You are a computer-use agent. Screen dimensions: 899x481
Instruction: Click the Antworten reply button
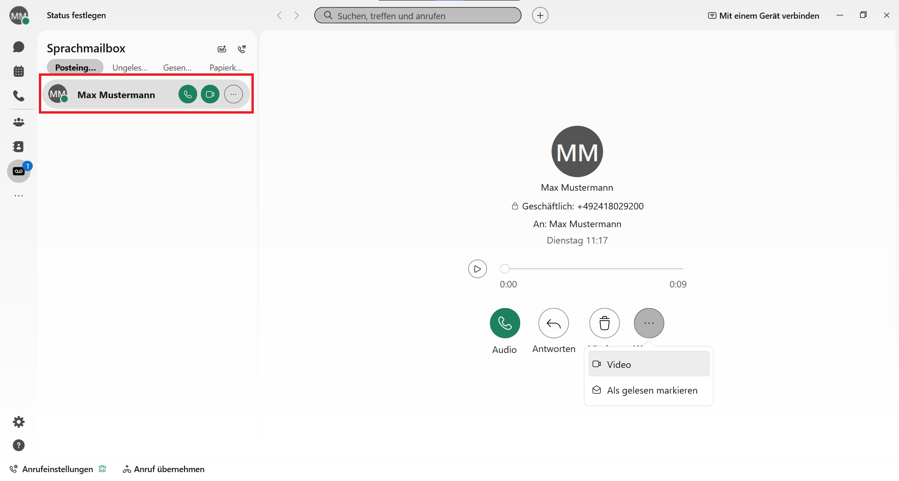553,323
